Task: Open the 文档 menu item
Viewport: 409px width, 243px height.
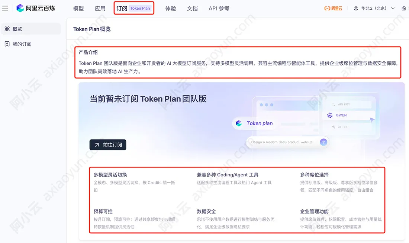Action: click(192, 8)
